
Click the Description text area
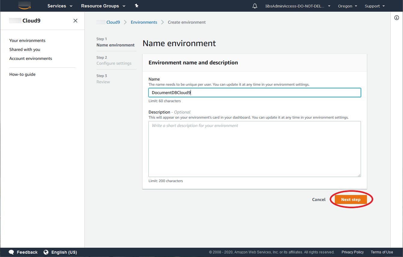click(254, 149)
